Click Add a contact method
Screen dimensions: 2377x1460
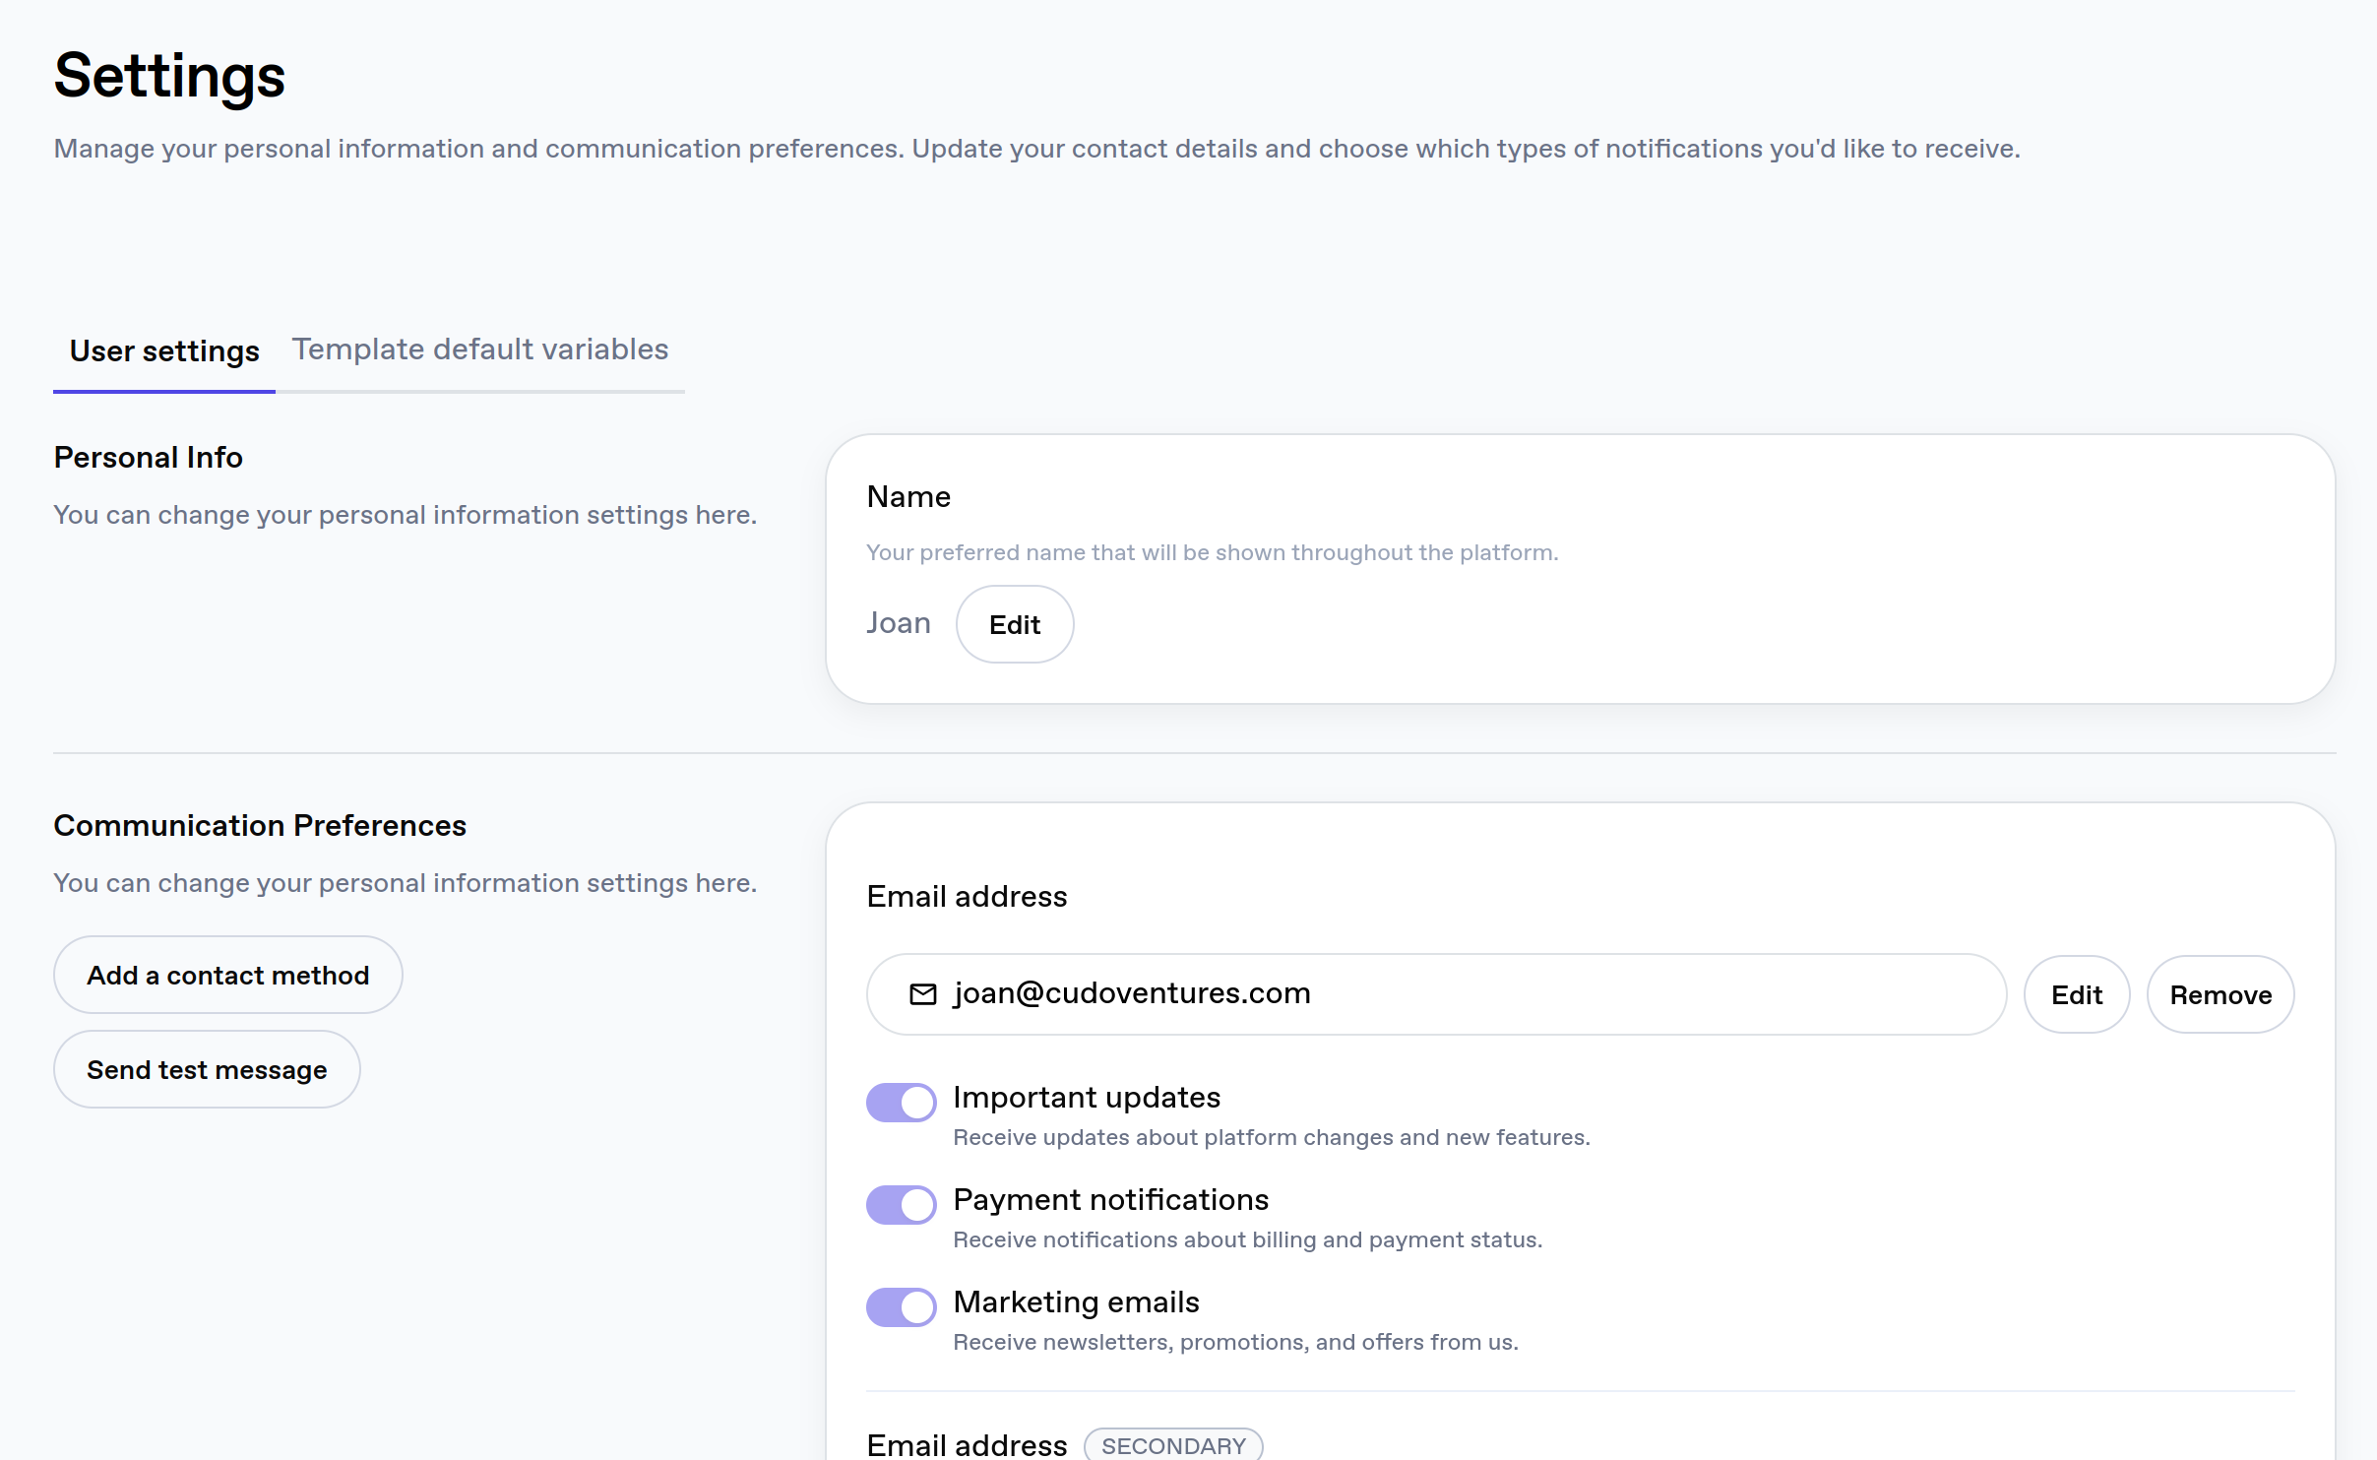coord(227,975)
